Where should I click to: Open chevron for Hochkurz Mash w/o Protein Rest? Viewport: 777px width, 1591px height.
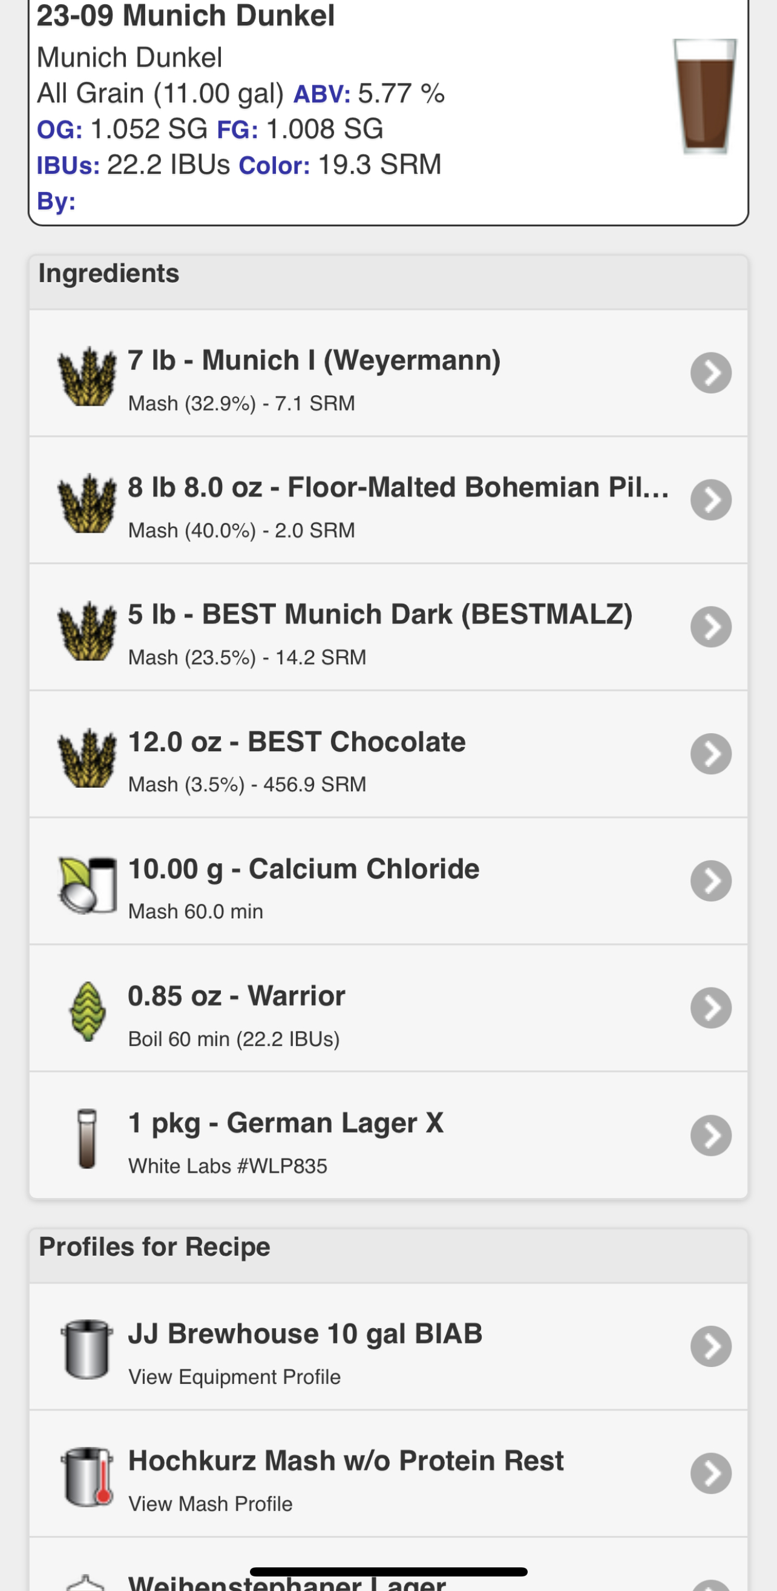[711, 1473]
